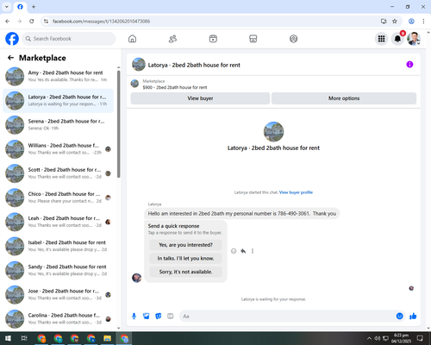Send quick response 'Sorry, it's not available.'
Viewport: 431px width, 345px height.
coord(185,272)
